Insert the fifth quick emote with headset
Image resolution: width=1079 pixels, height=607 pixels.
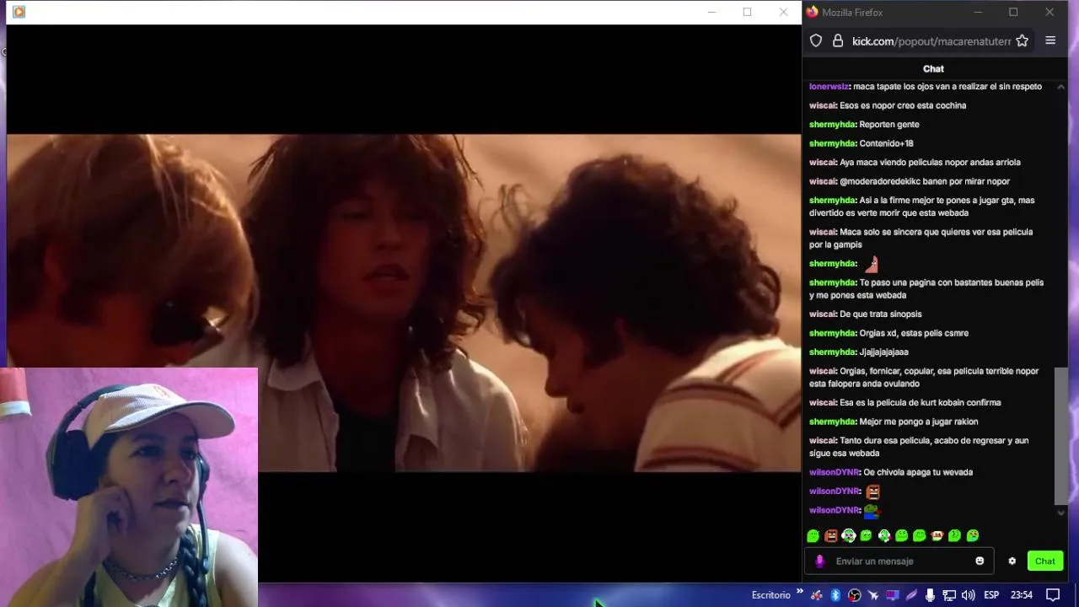pos(884,535)
